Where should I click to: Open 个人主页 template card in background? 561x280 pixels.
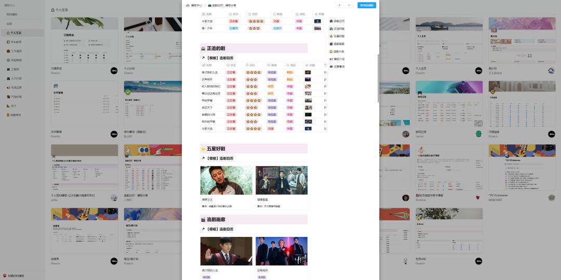449,41
